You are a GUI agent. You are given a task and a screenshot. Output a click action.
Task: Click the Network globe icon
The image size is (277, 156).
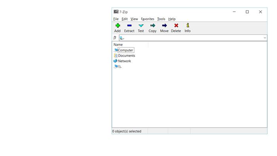pos(116,61)
